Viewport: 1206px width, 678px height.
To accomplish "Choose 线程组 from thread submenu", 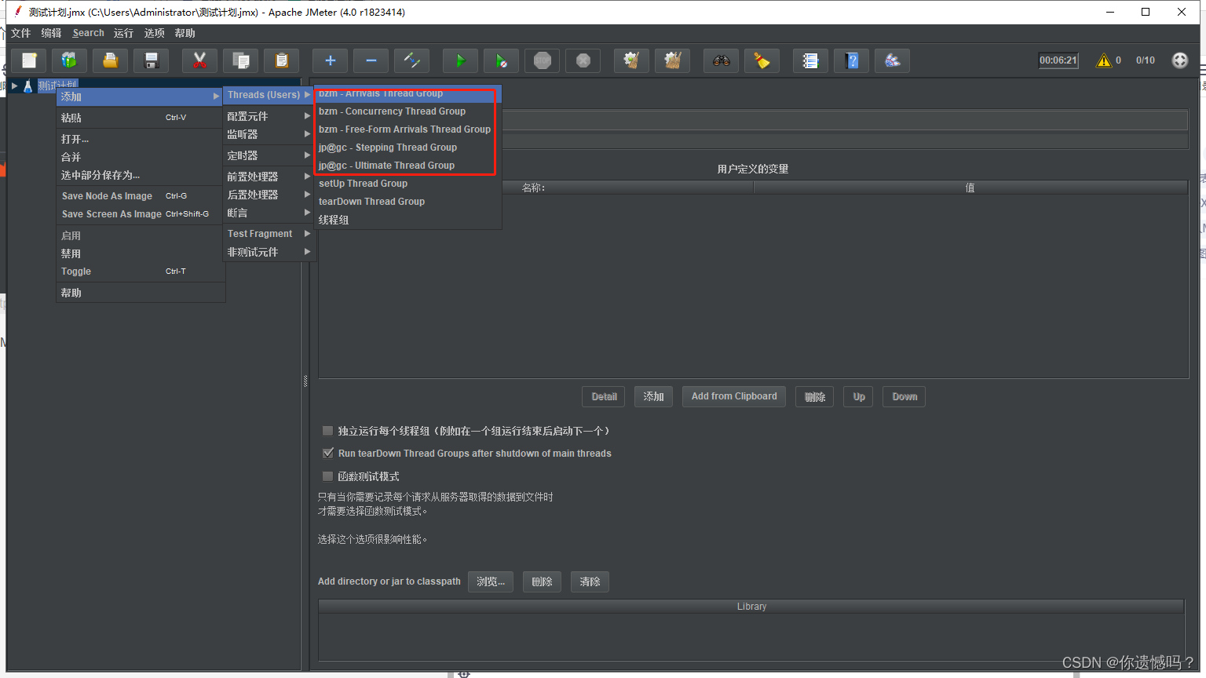I will click(x=407, y=220).
